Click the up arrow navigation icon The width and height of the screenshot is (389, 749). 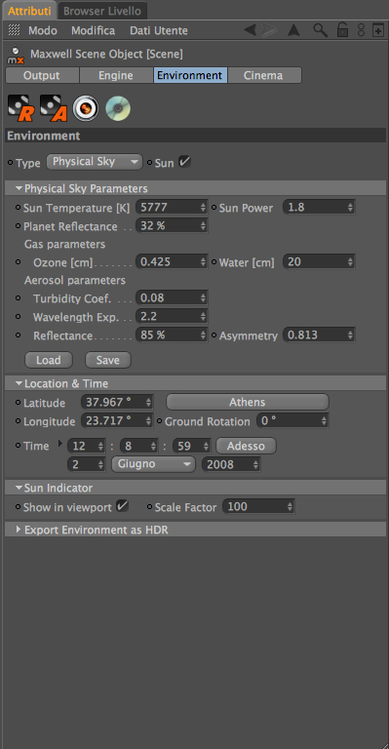click(x=294, y=30)
